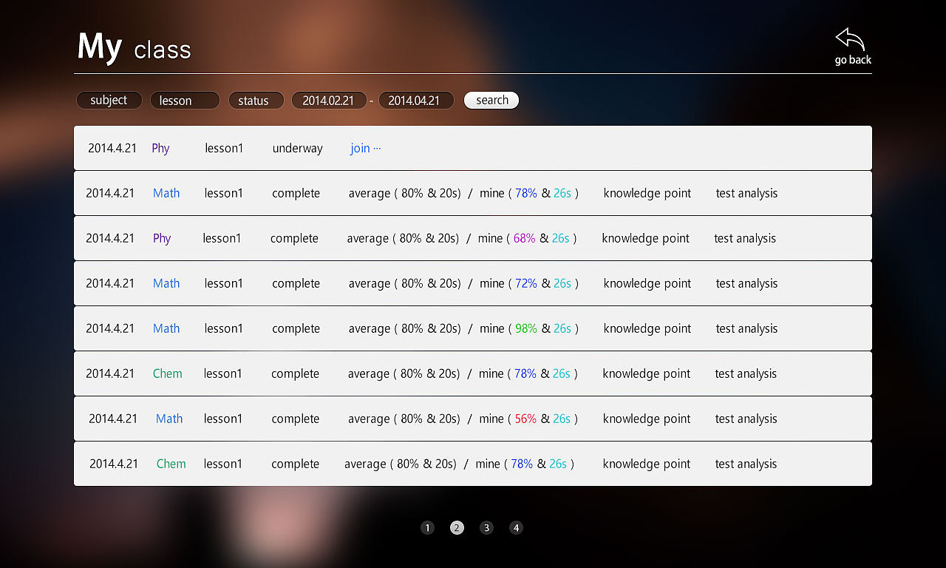Click 'average ( 80% & 20s)' in Math 98% row

405,329
